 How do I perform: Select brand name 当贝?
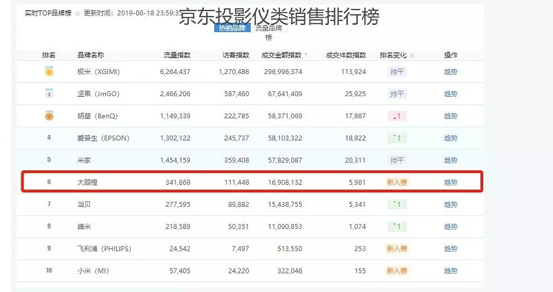coord(84,204)
